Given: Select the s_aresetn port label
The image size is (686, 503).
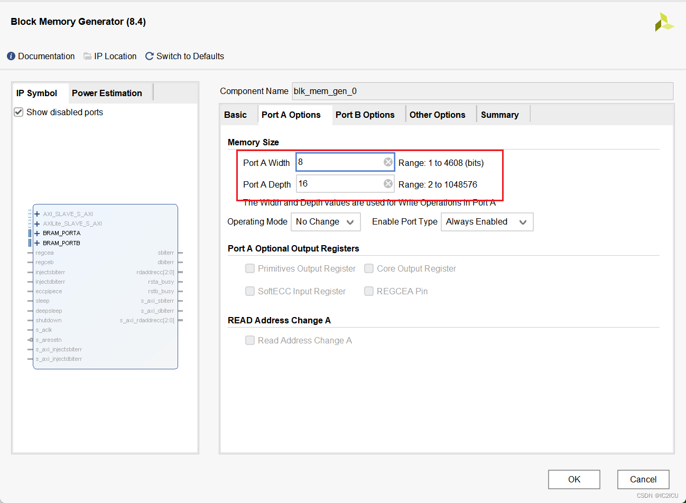Looking at the screenshot, I should pyautogui.click(x=49, y=340).
